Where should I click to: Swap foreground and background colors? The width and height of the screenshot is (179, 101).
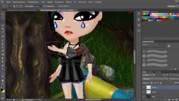pyautogui.click(x=4, y=87)
